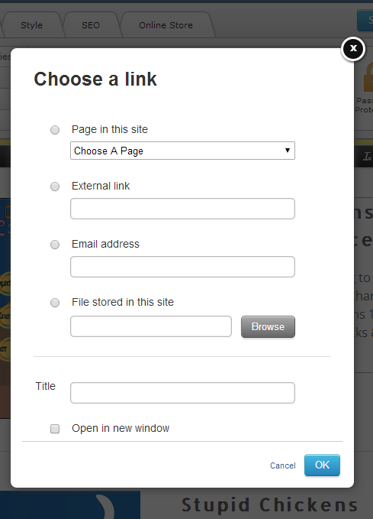This screenshot has width=373, height=519.
Task: Click the Browse button
Action: 268,326
